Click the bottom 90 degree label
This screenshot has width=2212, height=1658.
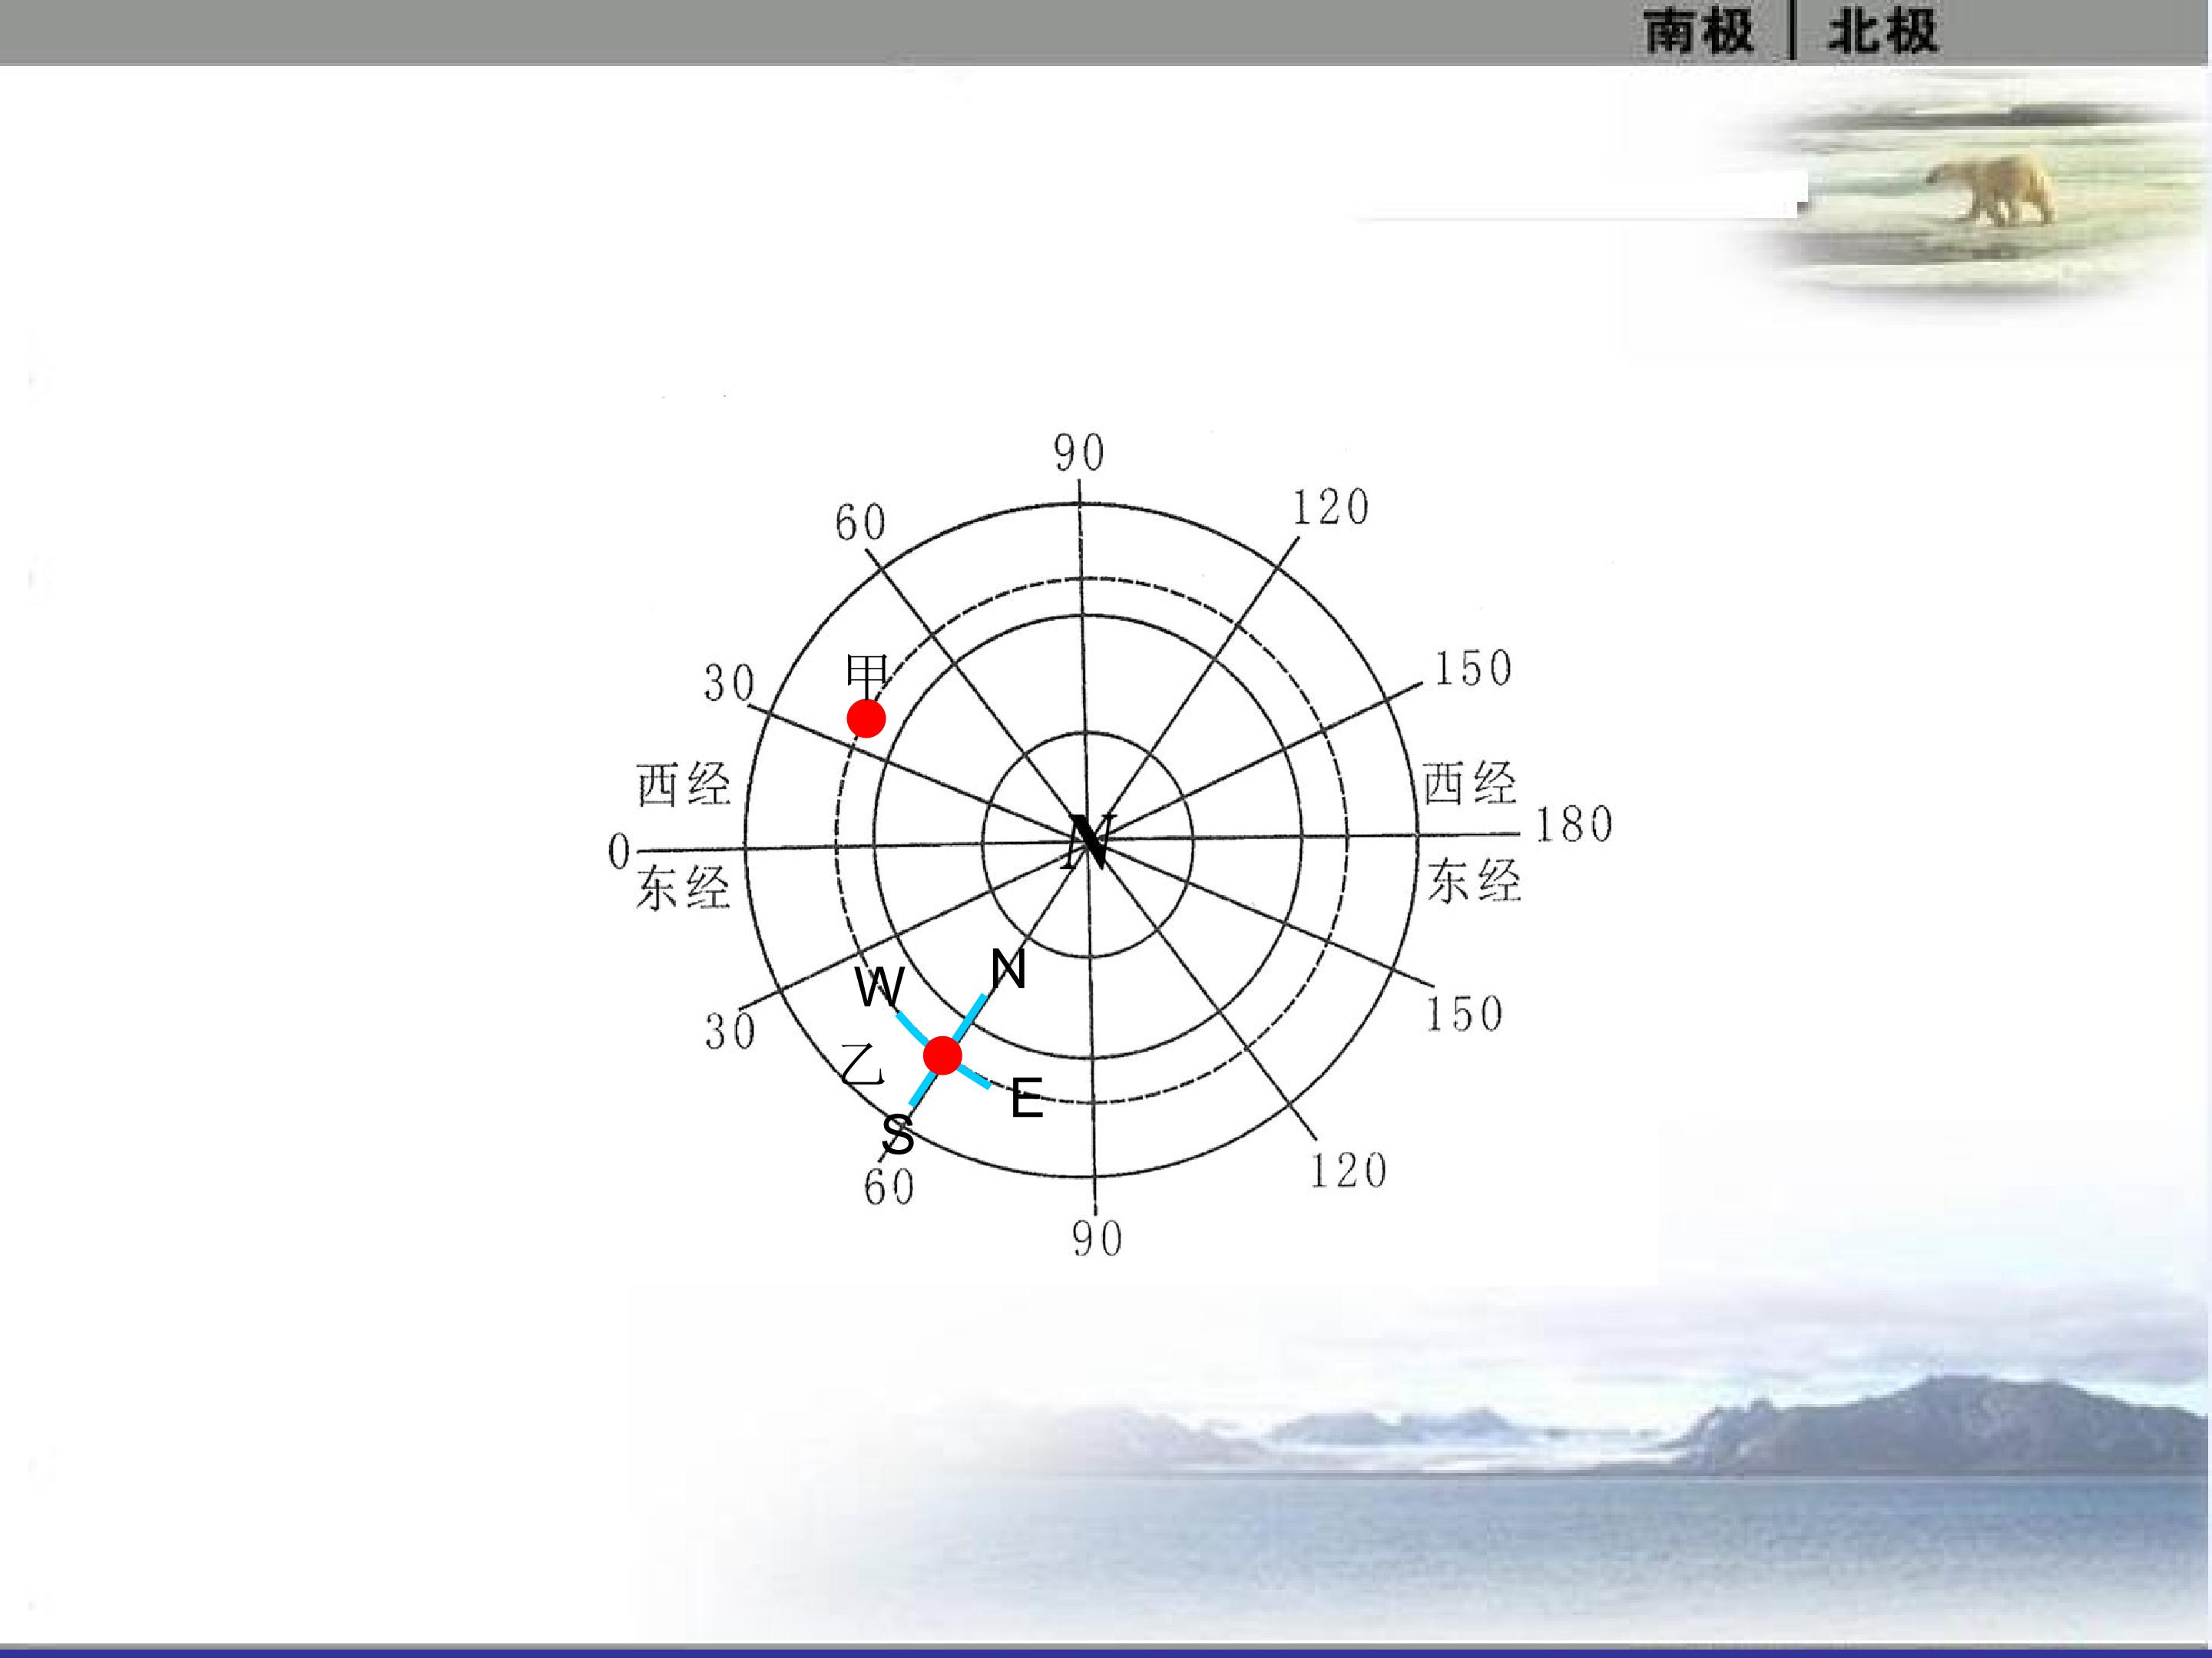point(1097,1239)
